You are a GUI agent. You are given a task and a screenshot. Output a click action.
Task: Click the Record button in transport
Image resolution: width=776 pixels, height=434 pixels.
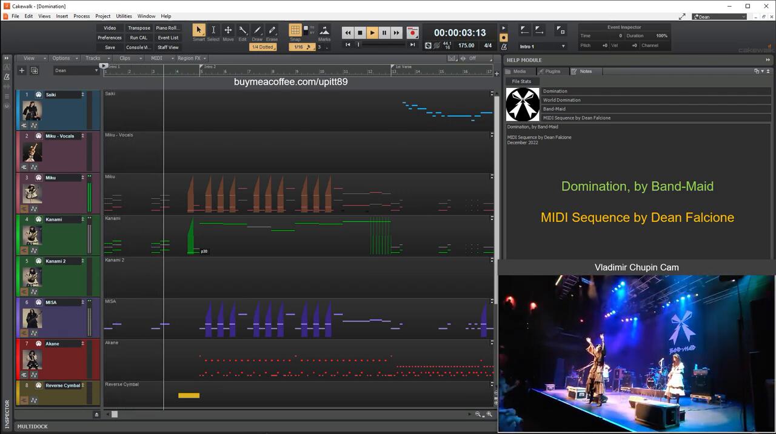(412, 33)
